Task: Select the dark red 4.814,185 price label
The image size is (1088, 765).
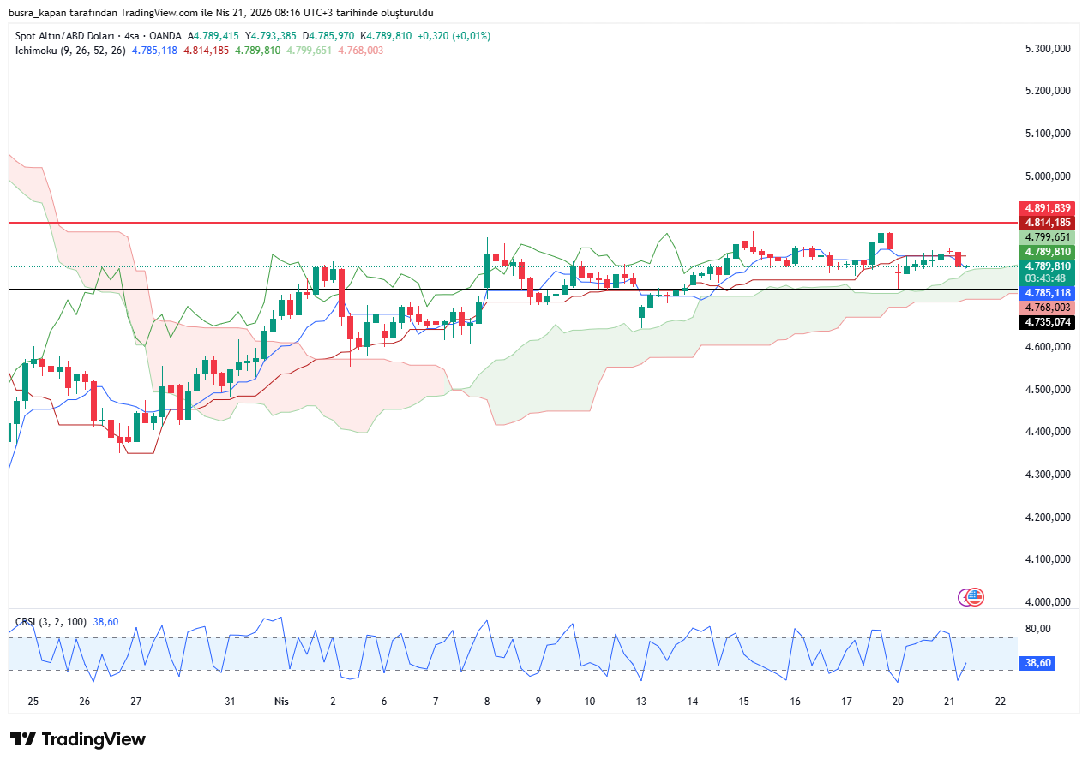Action: coord(1046,223)
